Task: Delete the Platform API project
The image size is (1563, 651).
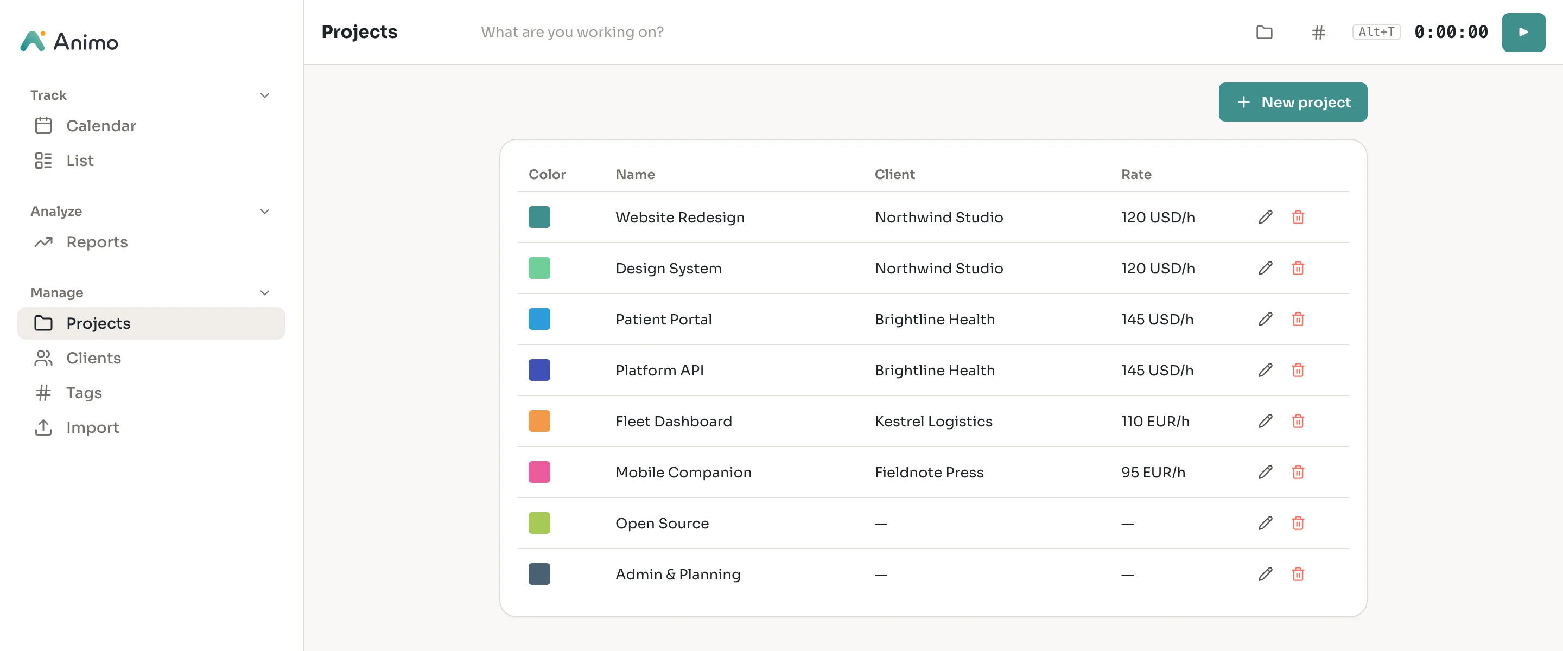Action: [1298, 370]
